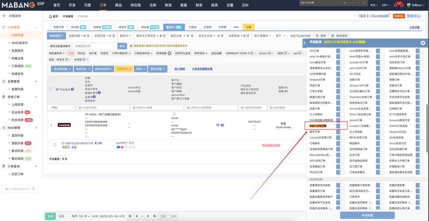Image resolution: width=429 pixels, height=221 pixels.
Task: Open the 仓库 top menu
Action: 153,5
